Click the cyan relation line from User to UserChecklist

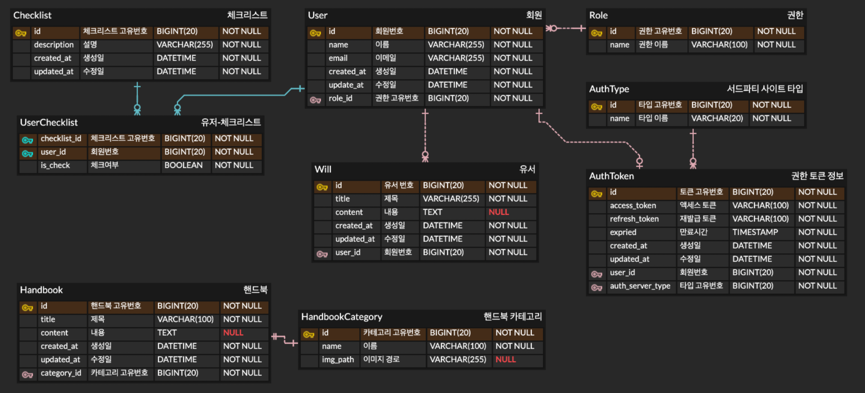235,95
